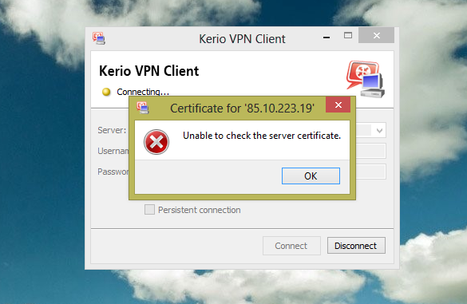467x304 pixels.
Task: Click OK in the certificate error dialog
Action: [311, 176]
